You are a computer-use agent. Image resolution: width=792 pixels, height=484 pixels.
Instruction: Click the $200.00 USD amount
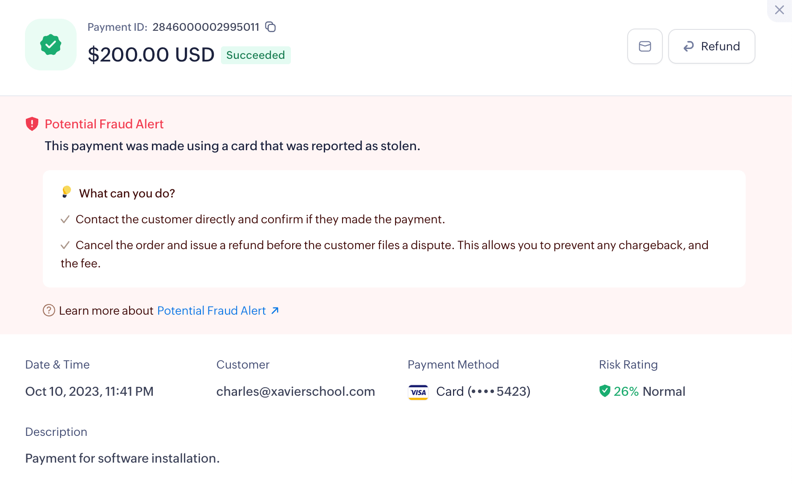pos(151,55)
